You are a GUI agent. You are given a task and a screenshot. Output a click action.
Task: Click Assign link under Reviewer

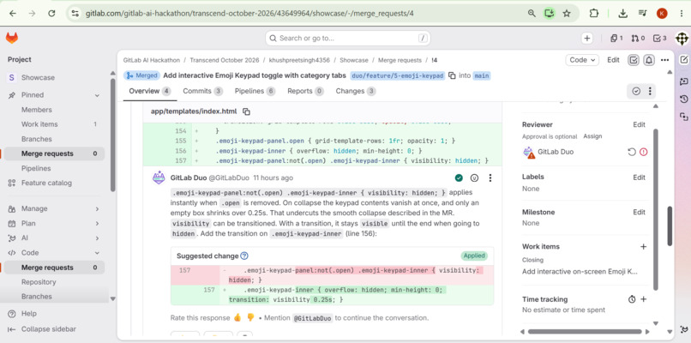pos(592,136)
